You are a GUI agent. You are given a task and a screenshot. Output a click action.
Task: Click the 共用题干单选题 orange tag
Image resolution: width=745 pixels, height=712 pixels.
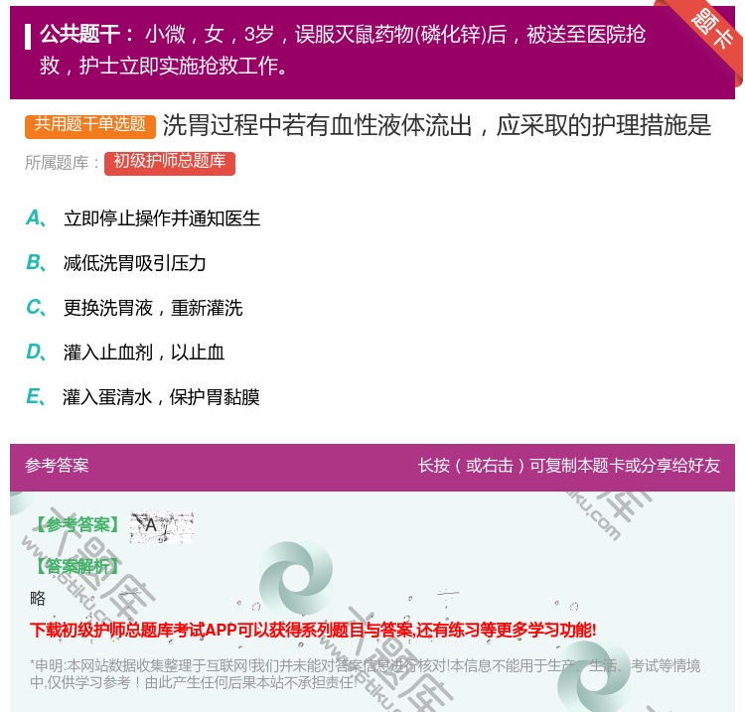click(x=90, y=126)
